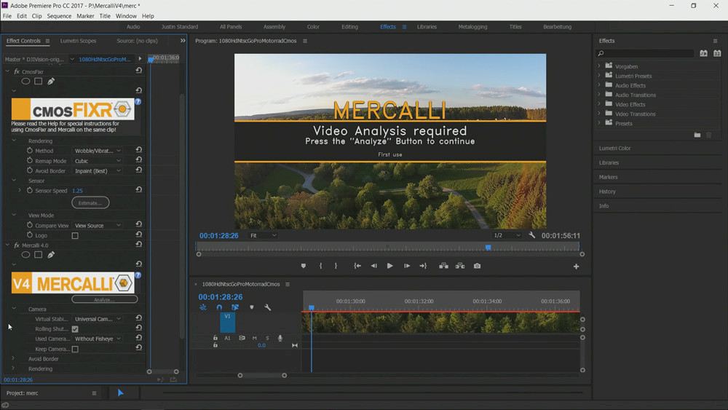Select the ellipse mask tool under CmosFixr

pos(25,82)
